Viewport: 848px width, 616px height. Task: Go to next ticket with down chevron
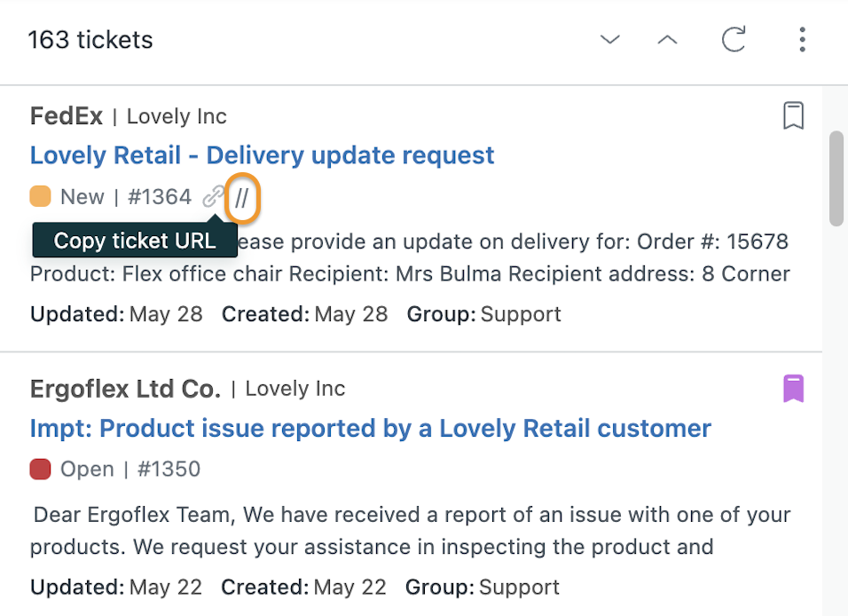[x=610, y=40]
